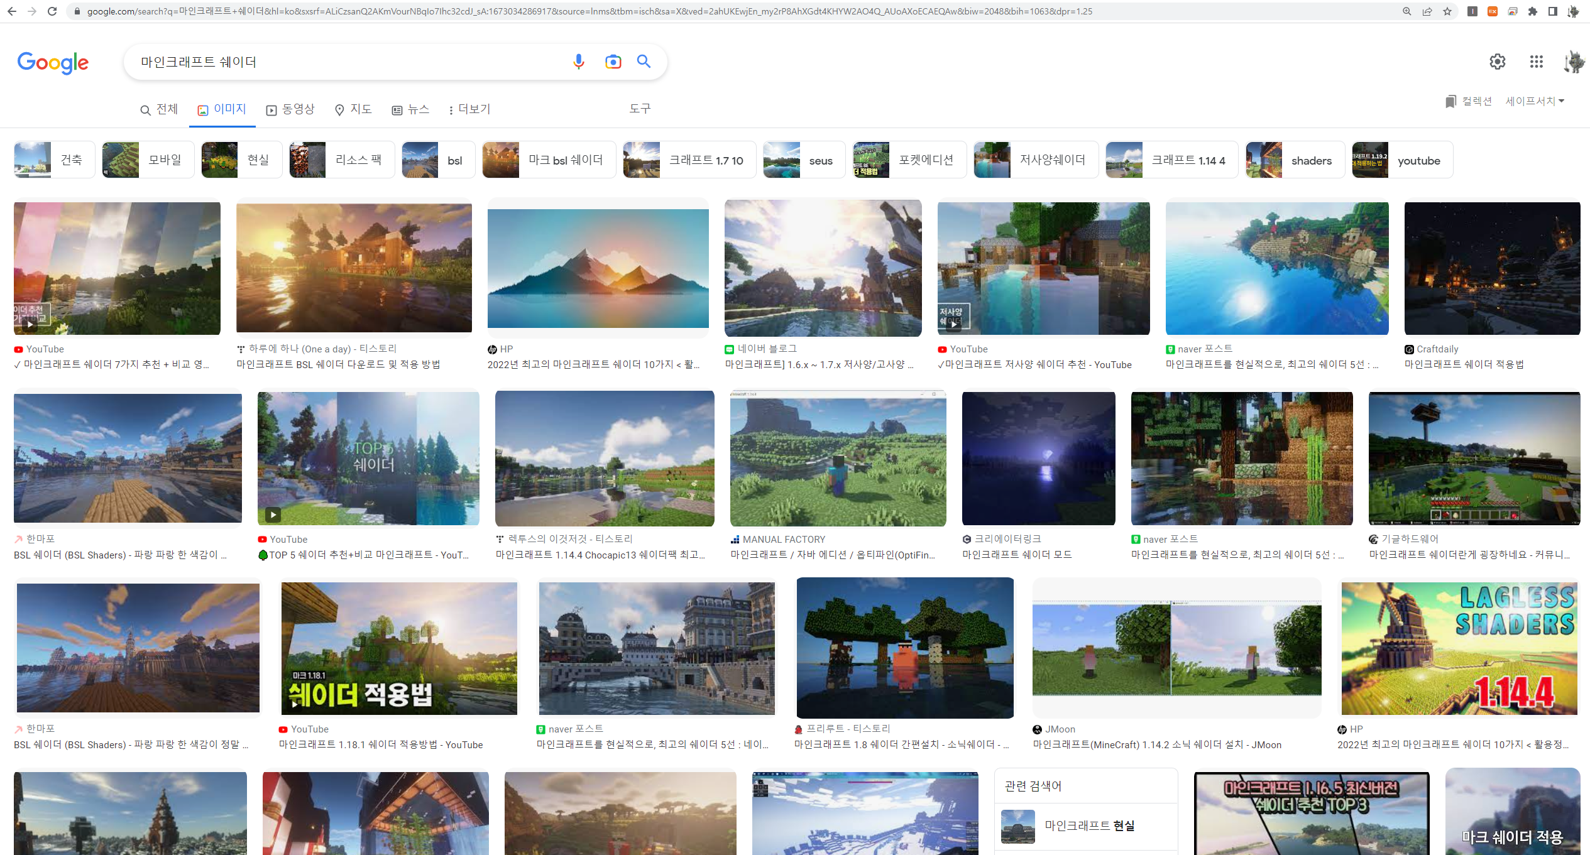Open the extensions puzzle piece icon

(1533, 11)
